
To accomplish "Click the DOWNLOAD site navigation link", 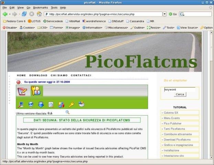I will point(38,75).
